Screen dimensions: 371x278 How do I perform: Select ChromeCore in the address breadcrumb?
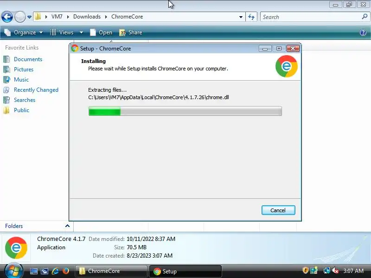pyautogui.click(x=127, y=17)
